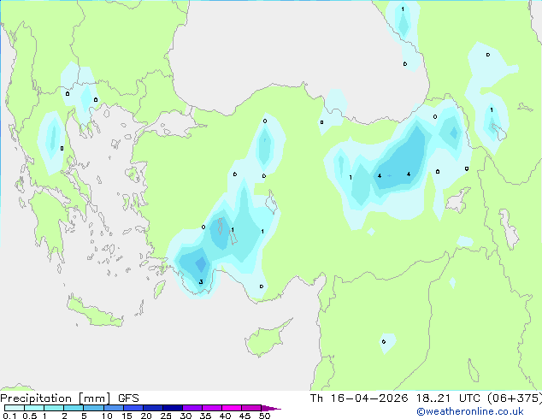Click the 'Precipitation [mm] GFS' title text
Screen dimensions: 542x419
coord(69,398)
